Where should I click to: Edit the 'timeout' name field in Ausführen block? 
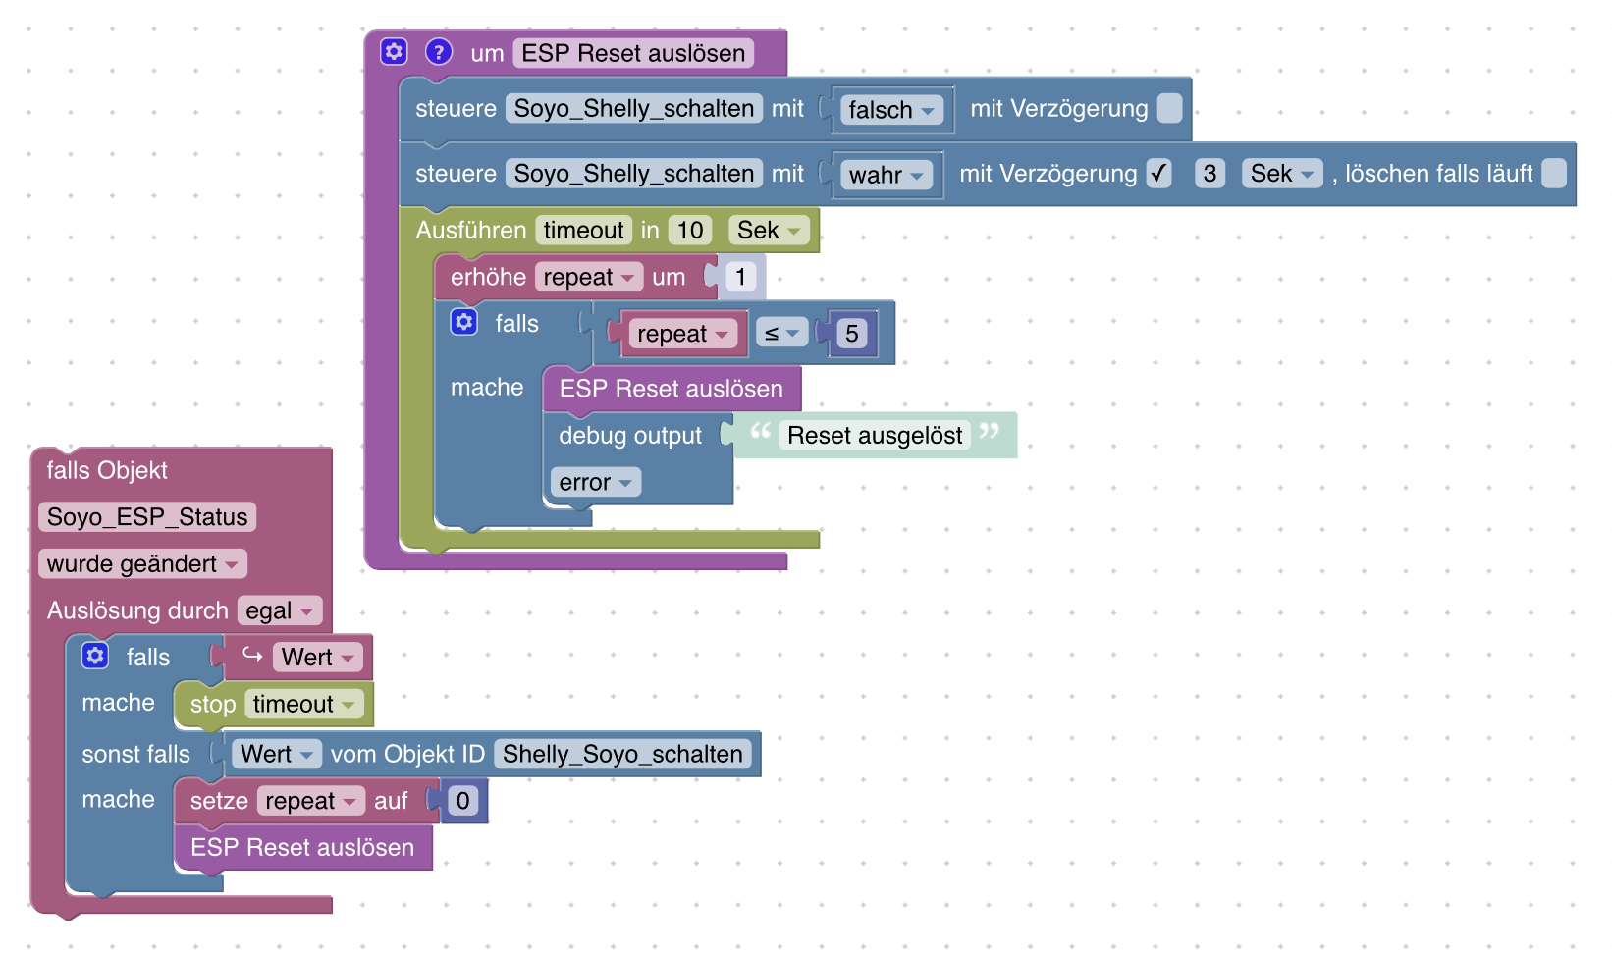click(584, 231)
